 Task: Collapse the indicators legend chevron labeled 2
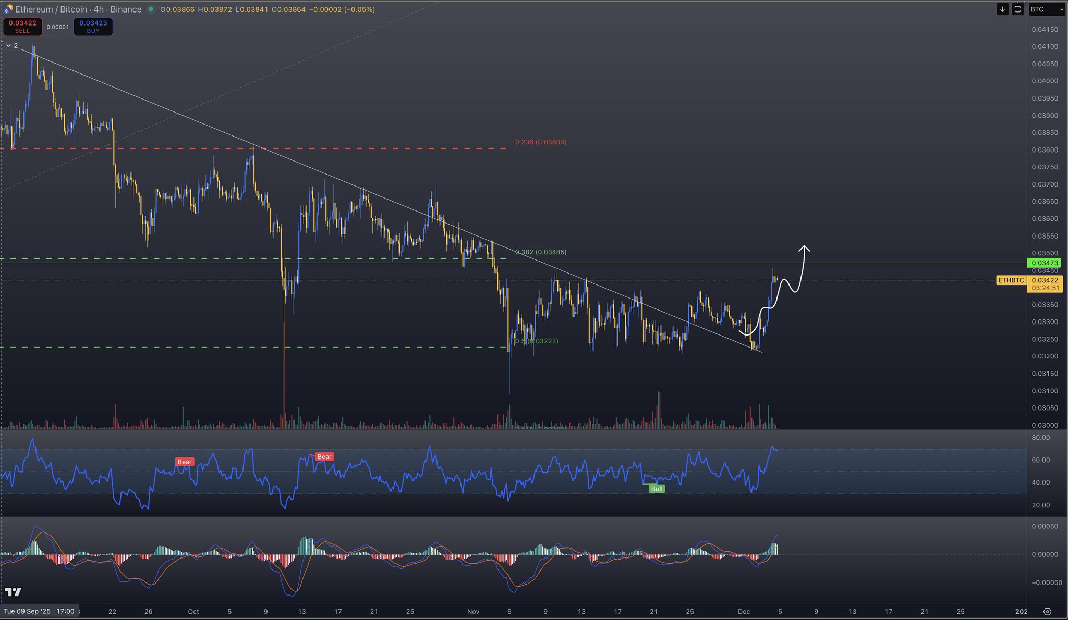point(9,46)
